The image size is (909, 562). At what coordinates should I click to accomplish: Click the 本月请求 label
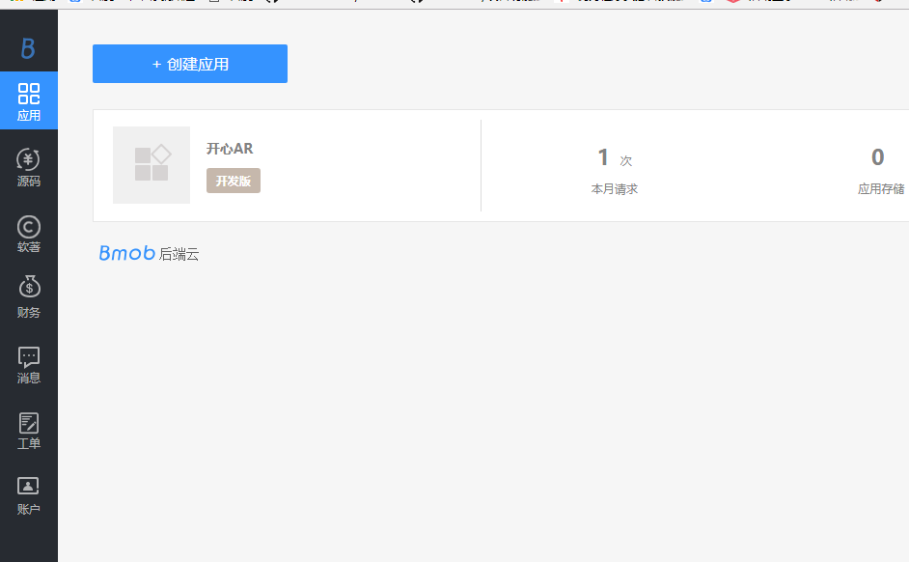click(x=614, y=188)
